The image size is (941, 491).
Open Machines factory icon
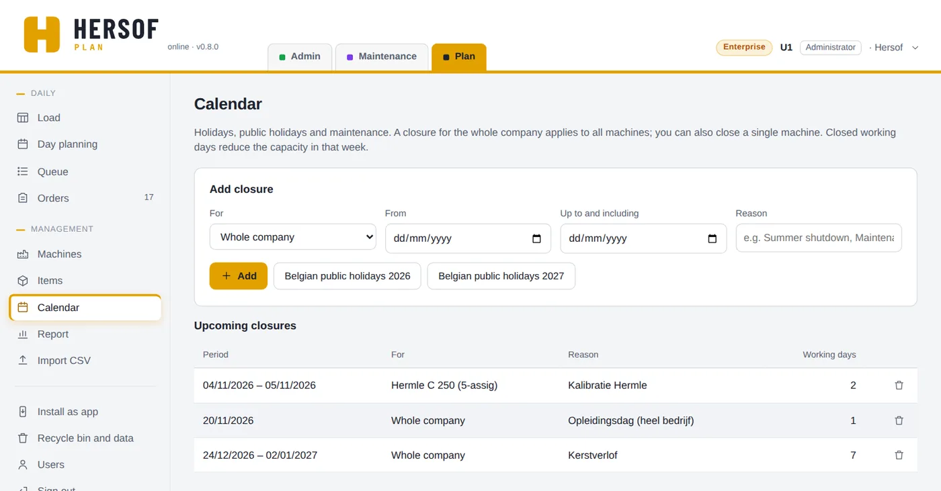coord(23,254)
